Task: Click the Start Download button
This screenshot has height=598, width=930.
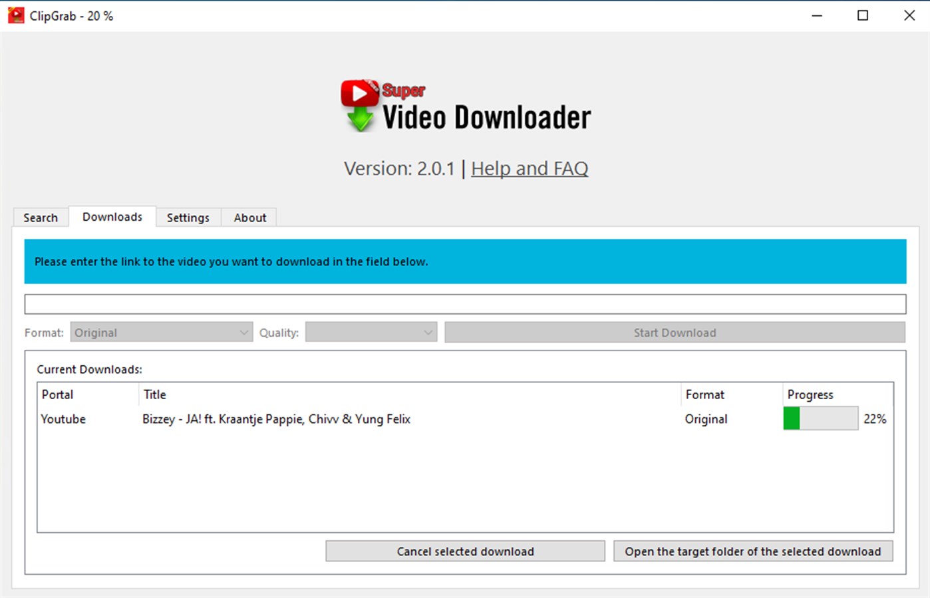Action: click(675, 333)
